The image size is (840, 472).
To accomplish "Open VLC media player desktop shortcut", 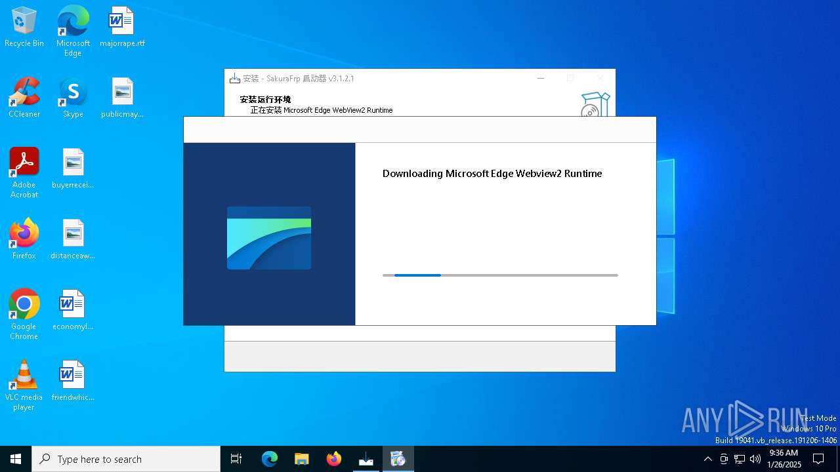I will click(24, 385).
